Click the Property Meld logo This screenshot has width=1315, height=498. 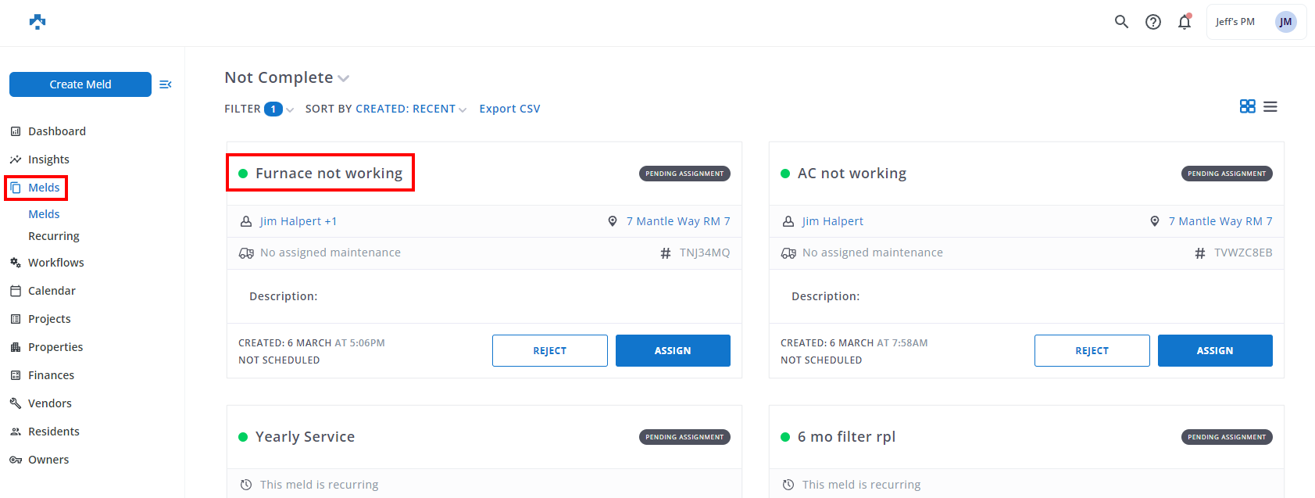[38, 22]
